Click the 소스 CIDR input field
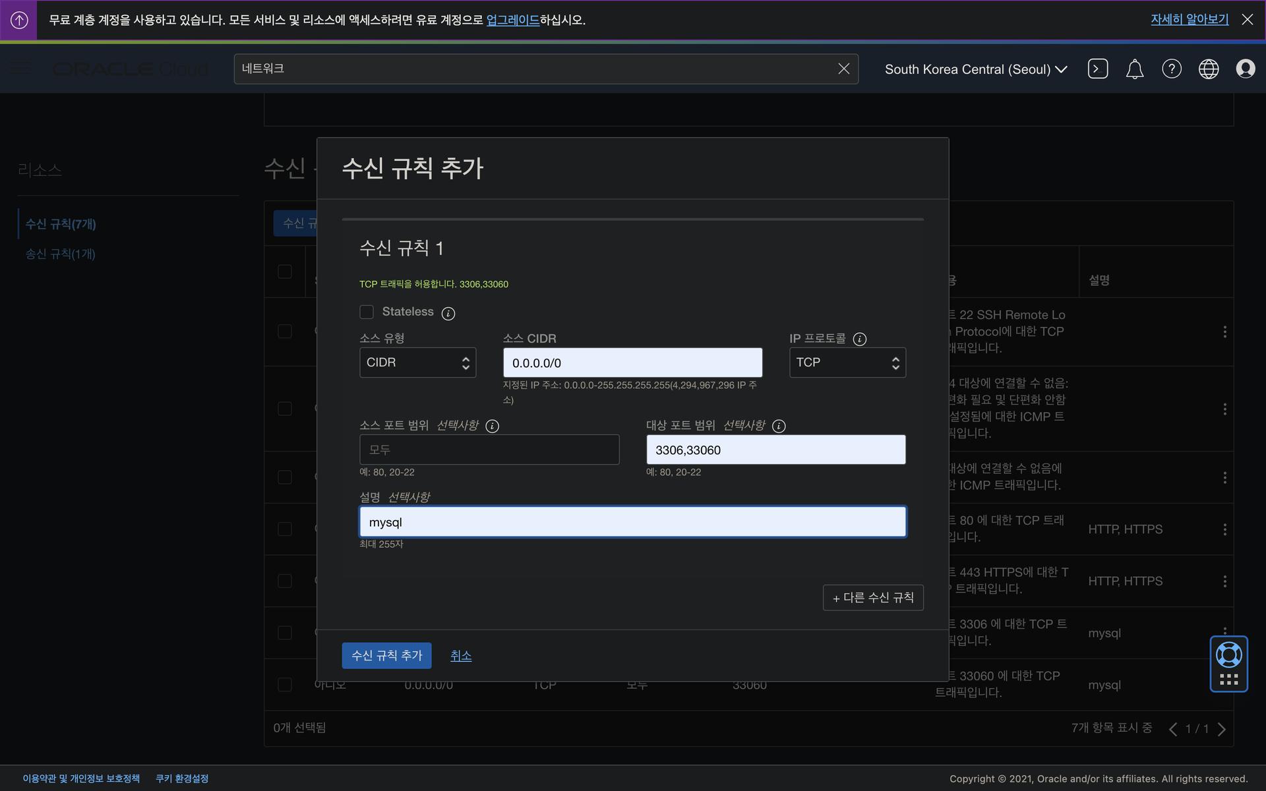Screen dimensions: 1266x791 pos(632,363)
